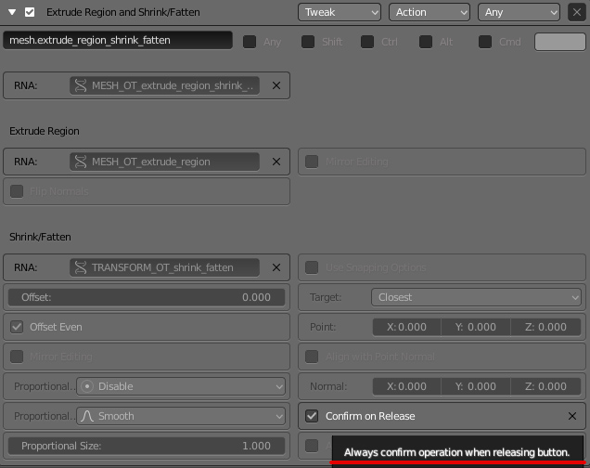Toggle the Any modifier checkbox

(250, 42)
